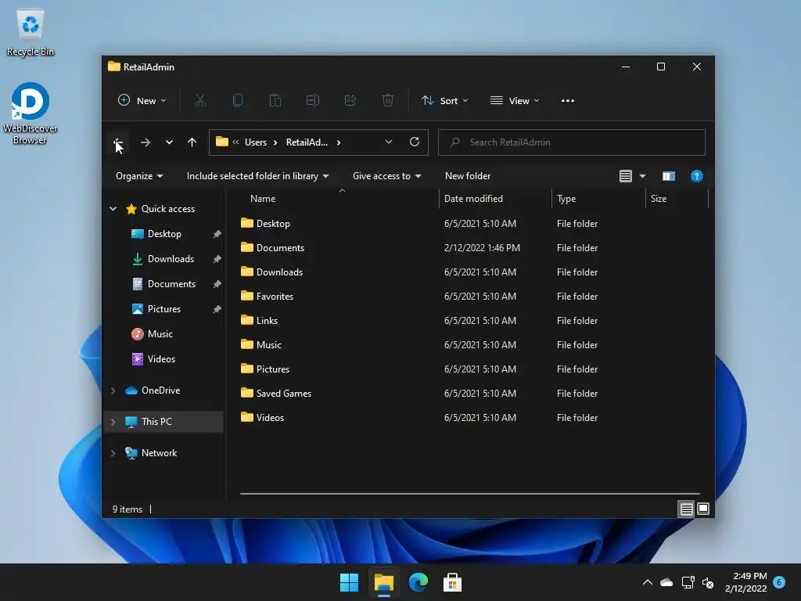The height and width of the screenshot is (601, 801).
Task: Click the horizontal scrollbar in file list
Action: pyautogui.click(x=469, y=494)
